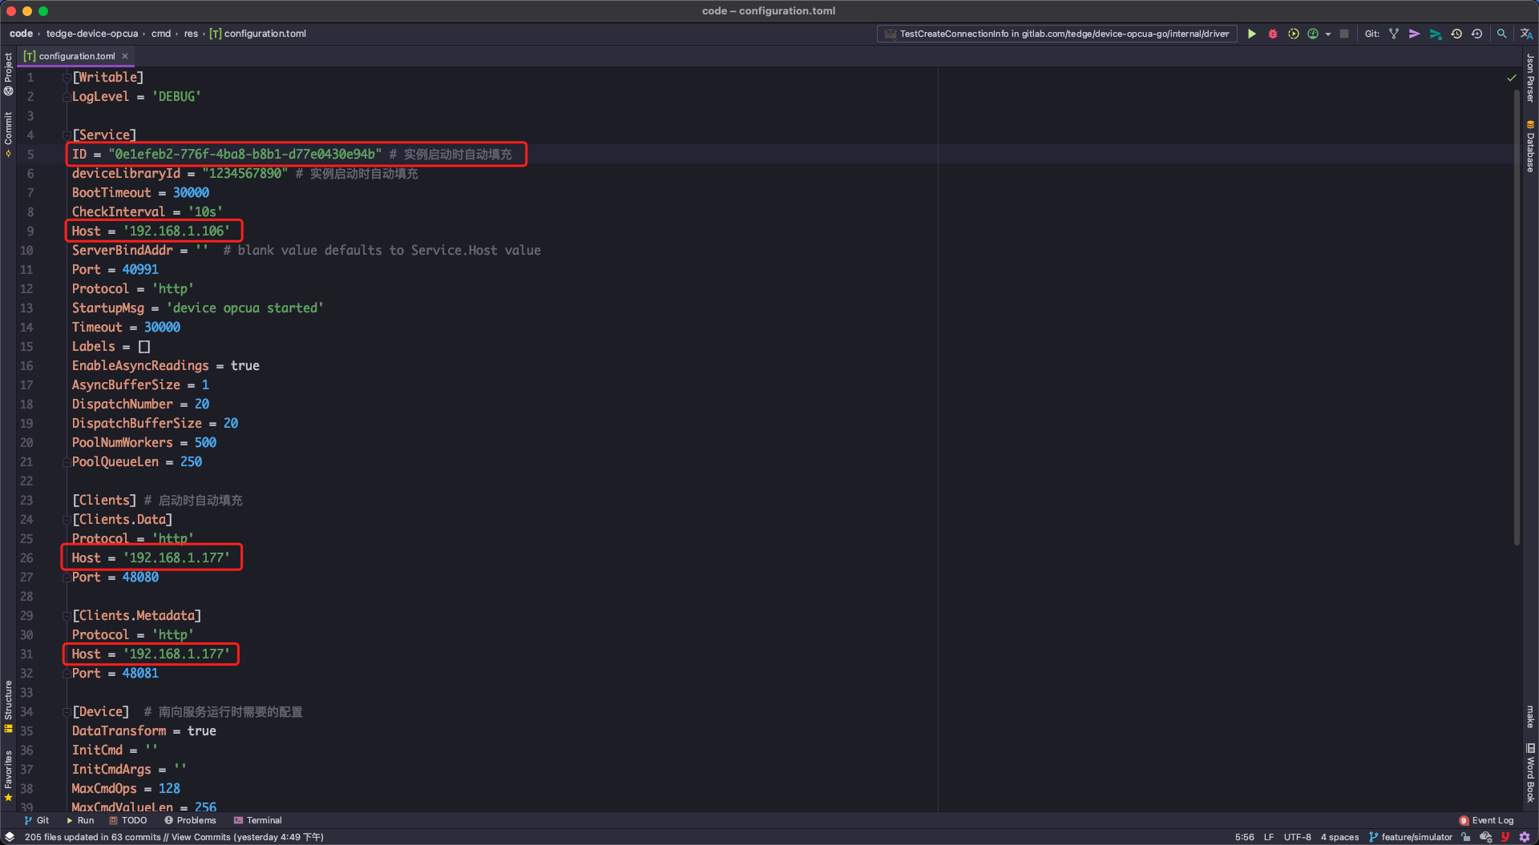Open the Database side panel
Viewport: 1539px width, 845px height.
[x=1530, y=147]
